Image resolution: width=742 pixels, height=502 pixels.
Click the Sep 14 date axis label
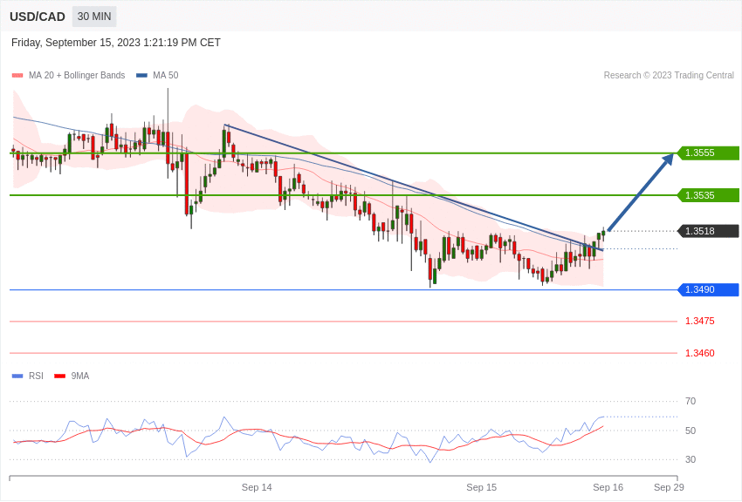coord(257,487)
